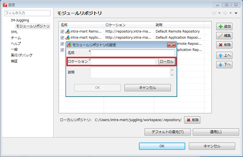Delete the local repository with its 削除 button
This screenshot has width=243, height=157.
click(192, 120)
